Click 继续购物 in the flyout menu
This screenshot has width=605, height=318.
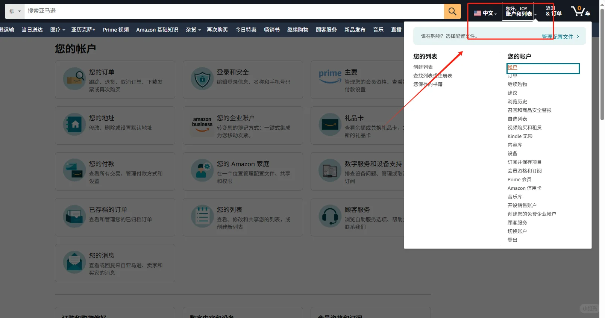pyautogui.click(x=517, y=84)
